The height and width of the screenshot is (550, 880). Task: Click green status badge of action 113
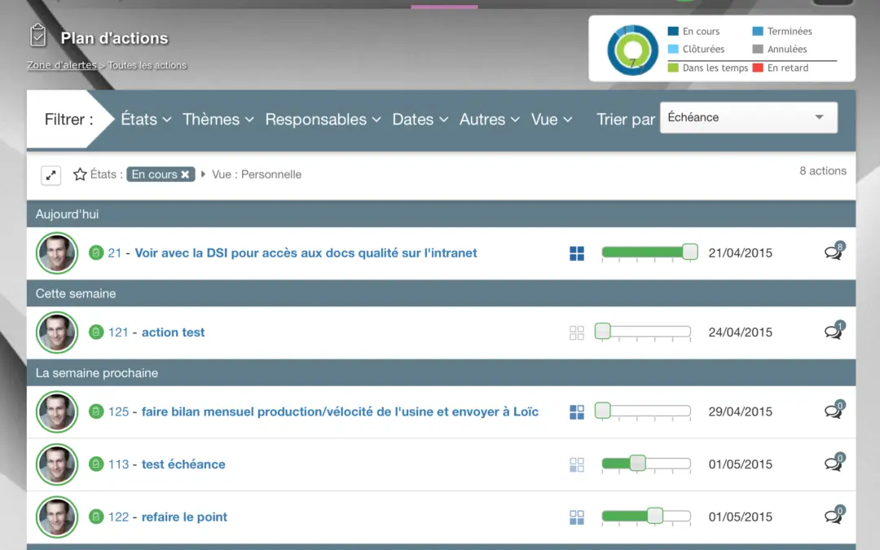tap(96, 464)
